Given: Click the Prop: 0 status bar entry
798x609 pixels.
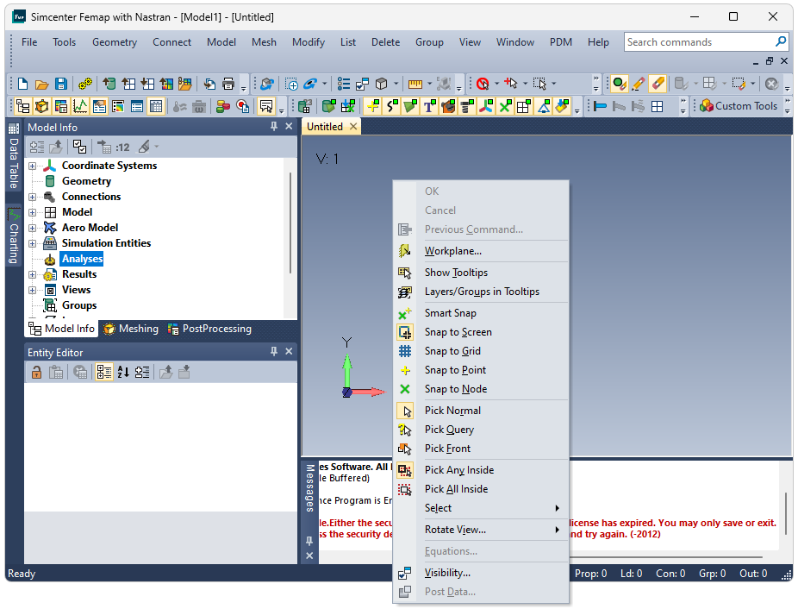Looking at the screenshot, I should tap(590, 574).
